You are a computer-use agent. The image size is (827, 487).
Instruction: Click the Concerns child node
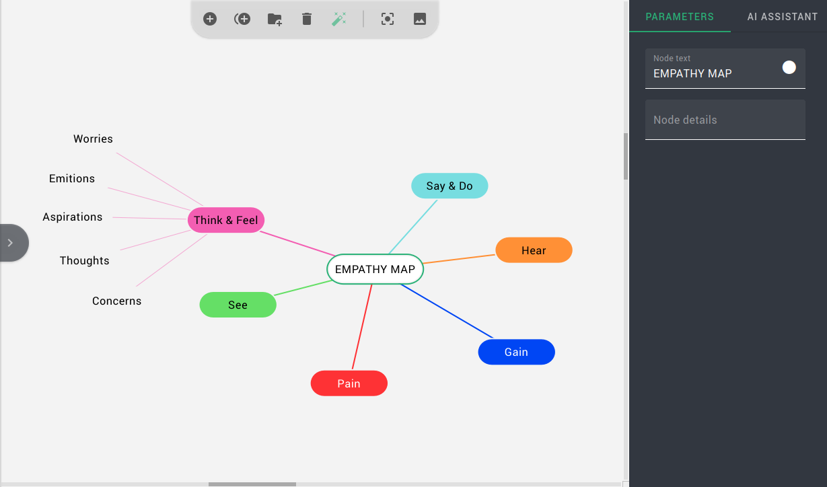[x=117, y=301]
